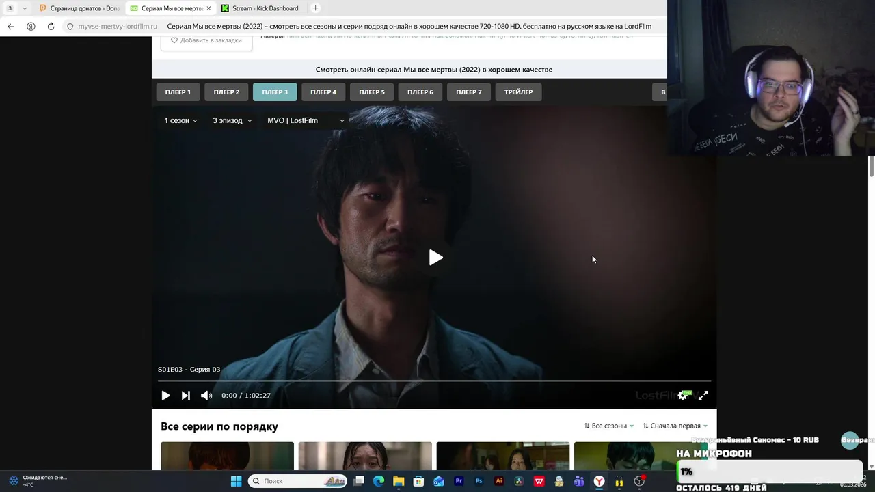875x492 pixels.
Task: Open the ТРЕЙЛЕР tab
Action: pyautogui.click(x=518, y=92)
